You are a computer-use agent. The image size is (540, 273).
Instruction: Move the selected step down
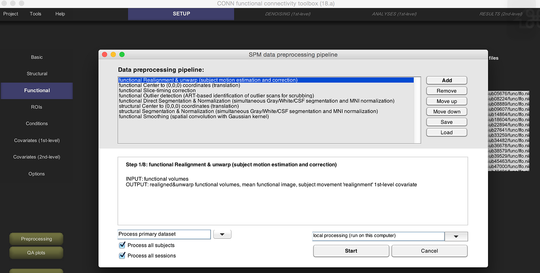point(447,112)
